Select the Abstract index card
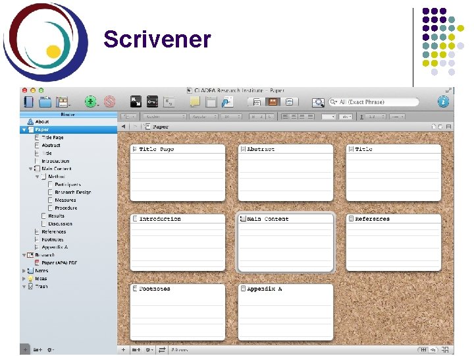Screen dimensions: 474x356 [x=286, y=173]
